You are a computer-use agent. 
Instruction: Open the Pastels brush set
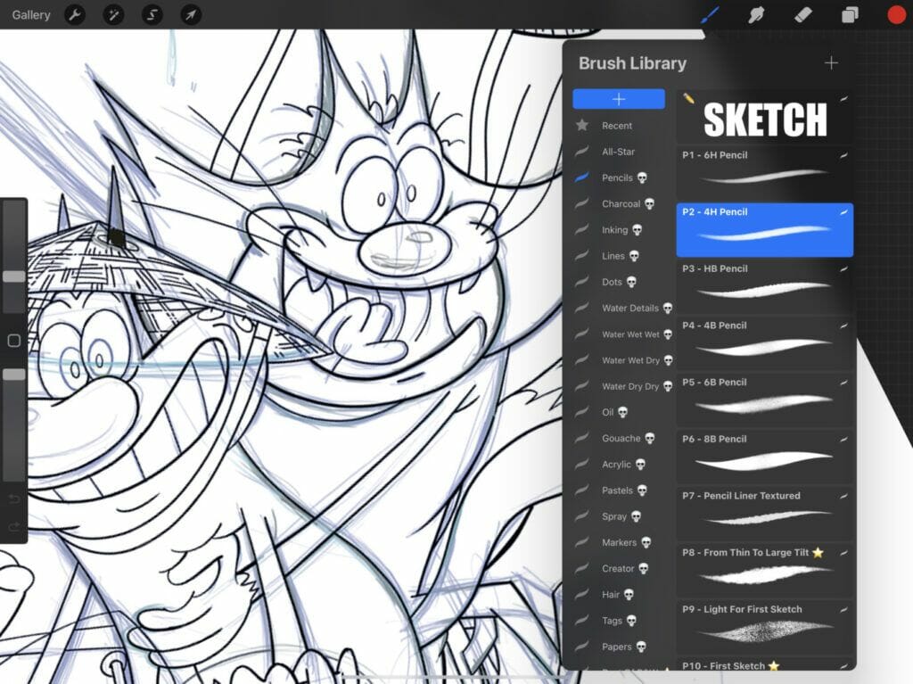point(617,490)
